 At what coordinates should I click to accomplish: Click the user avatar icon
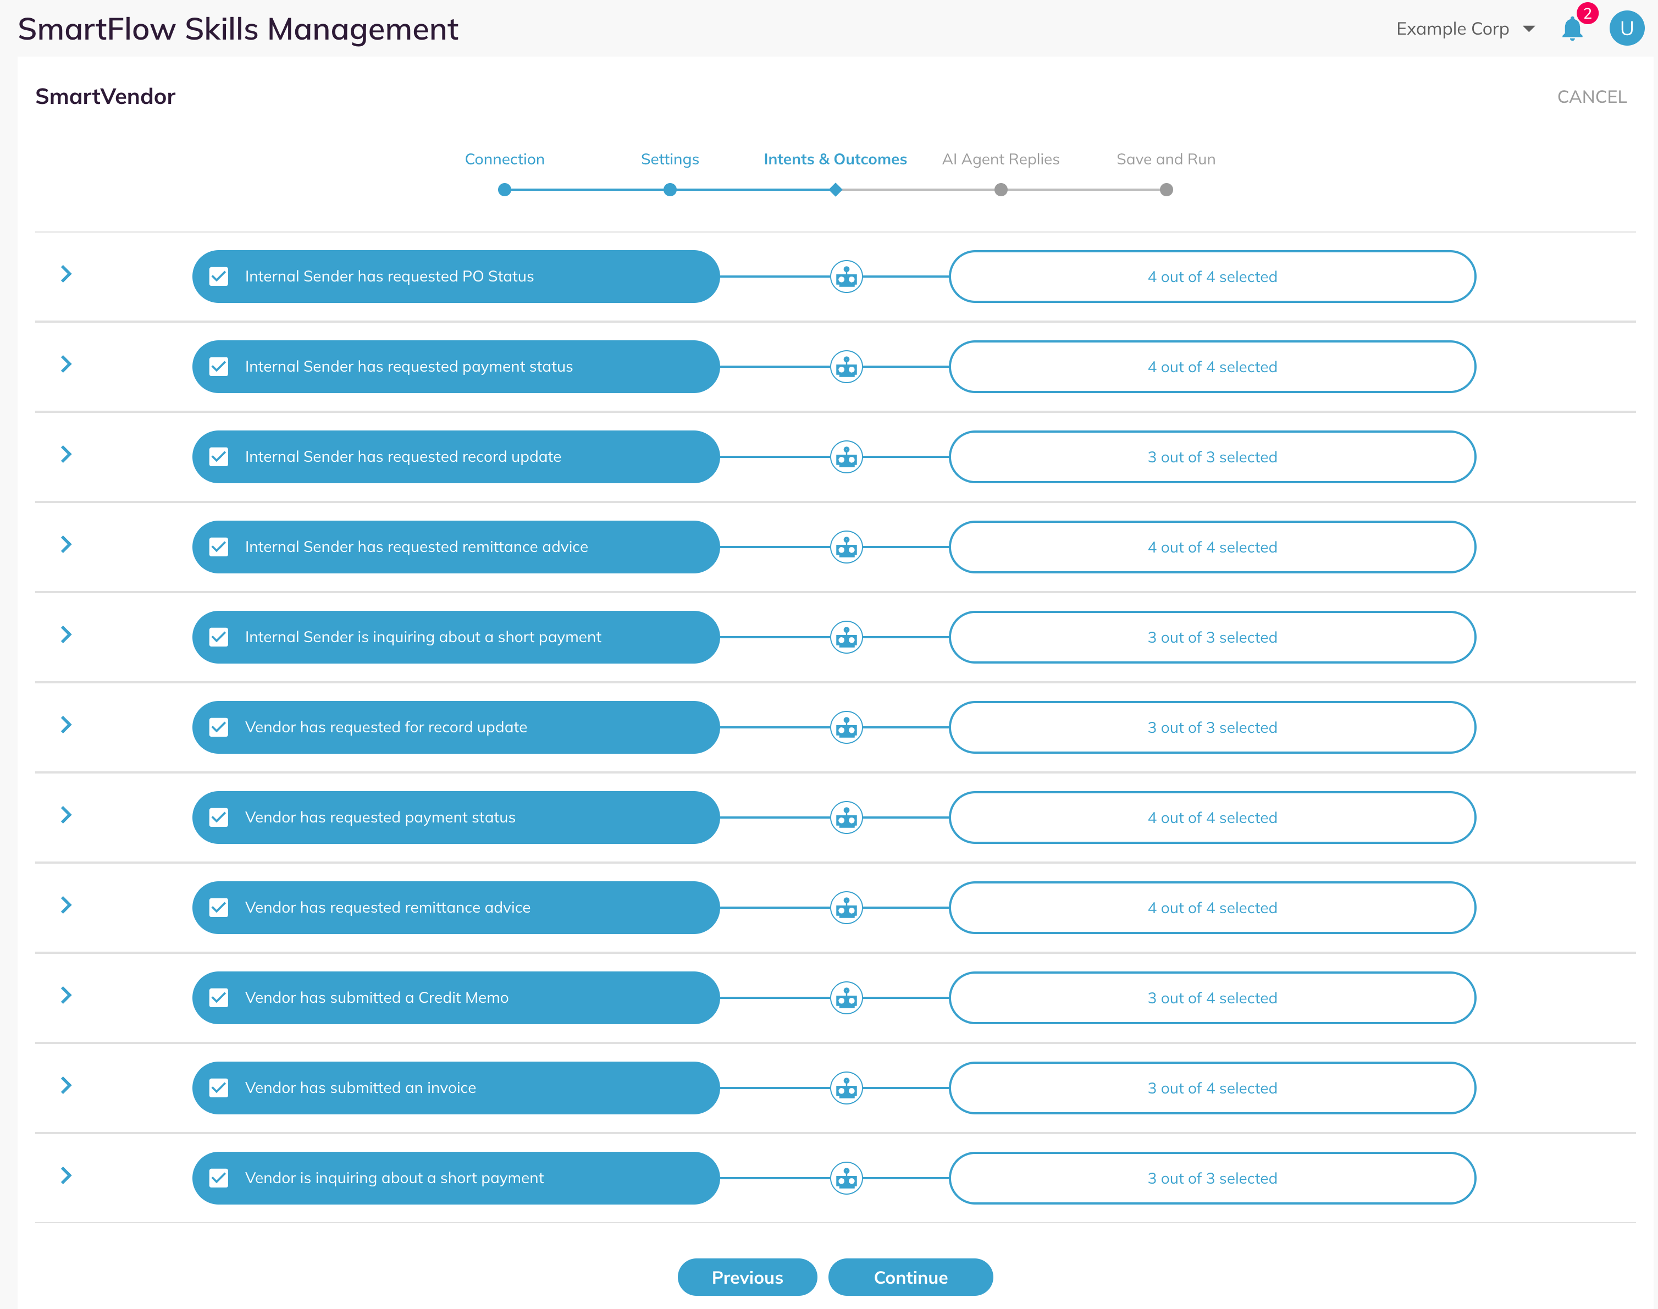(1627, 29)
